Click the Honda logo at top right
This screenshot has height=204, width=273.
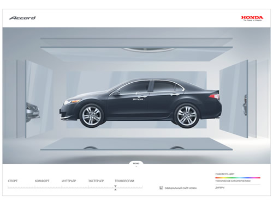pos(252,18)
